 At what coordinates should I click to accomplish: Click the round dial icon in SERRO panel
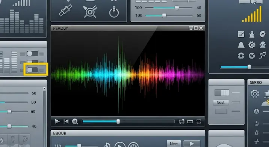(257, 111)
